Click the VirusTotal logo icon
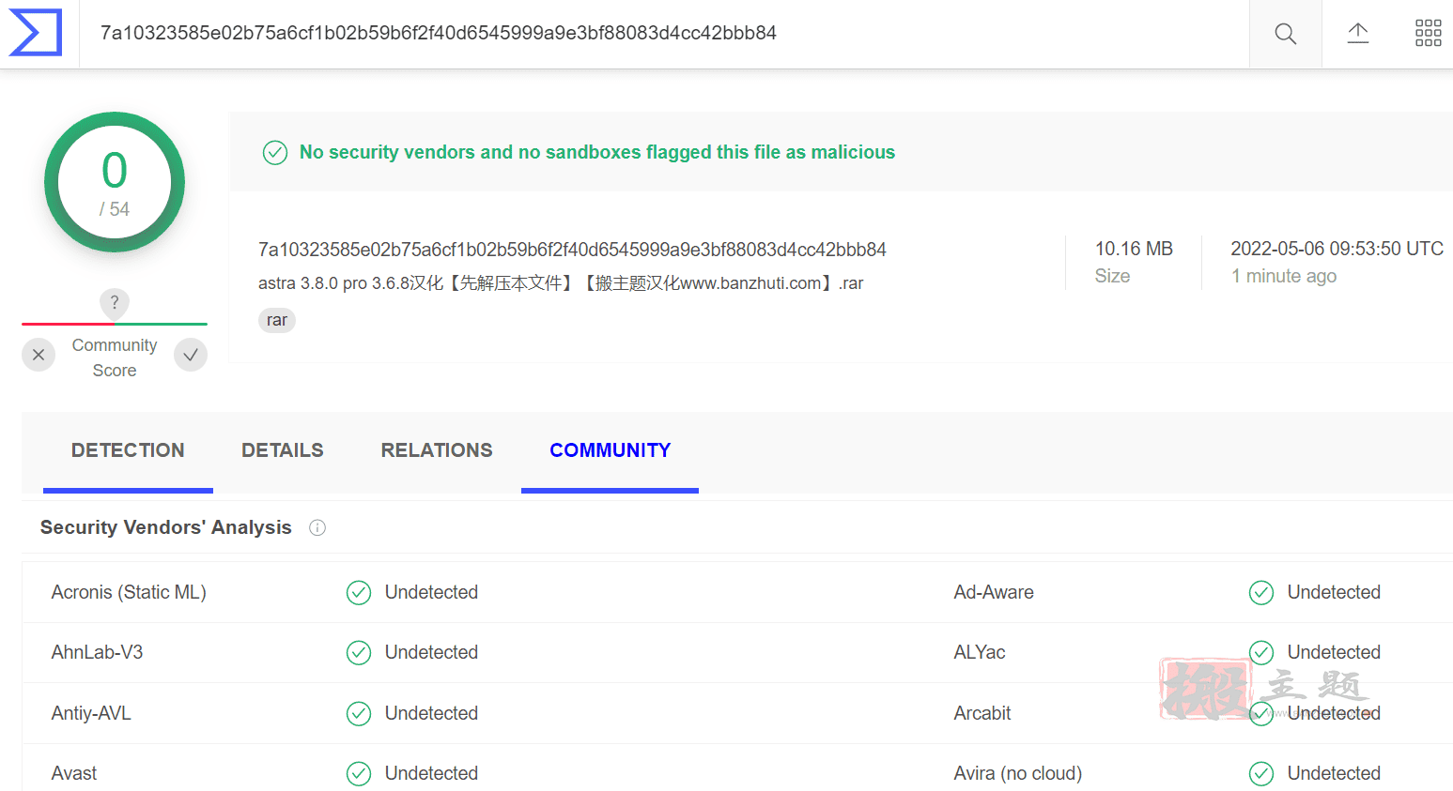 point(35,33)
